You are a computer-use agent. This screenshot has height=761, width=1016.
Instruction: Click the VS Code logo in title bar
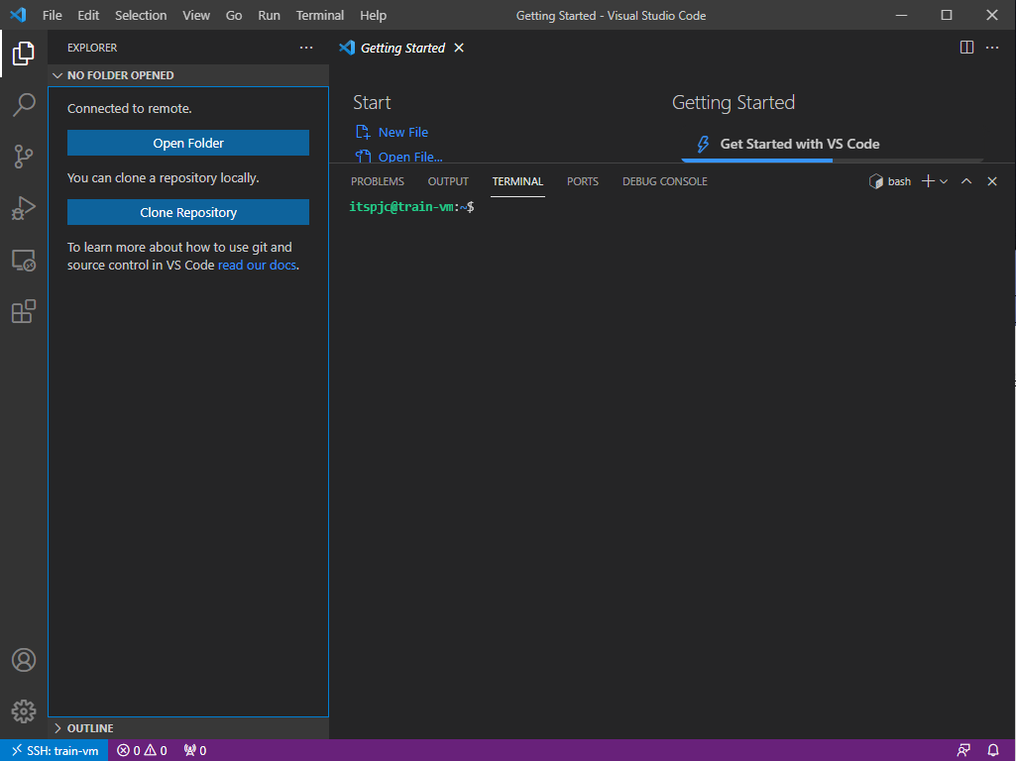18,15
